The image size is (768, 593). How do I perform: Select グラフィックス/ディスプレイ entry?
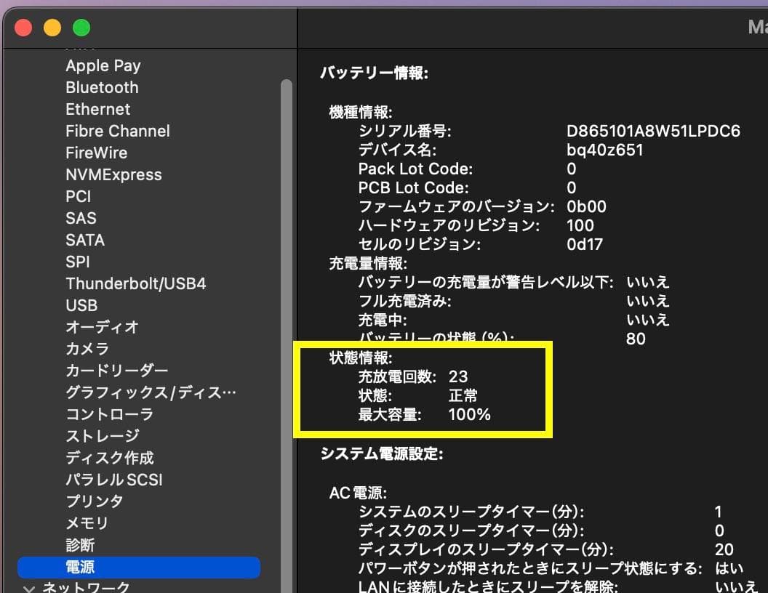point(151,392)
